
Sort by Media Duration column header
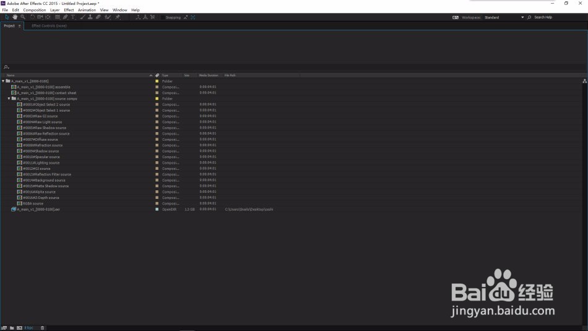[209, 76]
